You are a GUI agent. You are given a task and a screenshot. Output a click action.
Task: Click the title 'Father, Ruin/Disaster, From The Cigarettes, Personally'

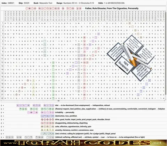112,8
